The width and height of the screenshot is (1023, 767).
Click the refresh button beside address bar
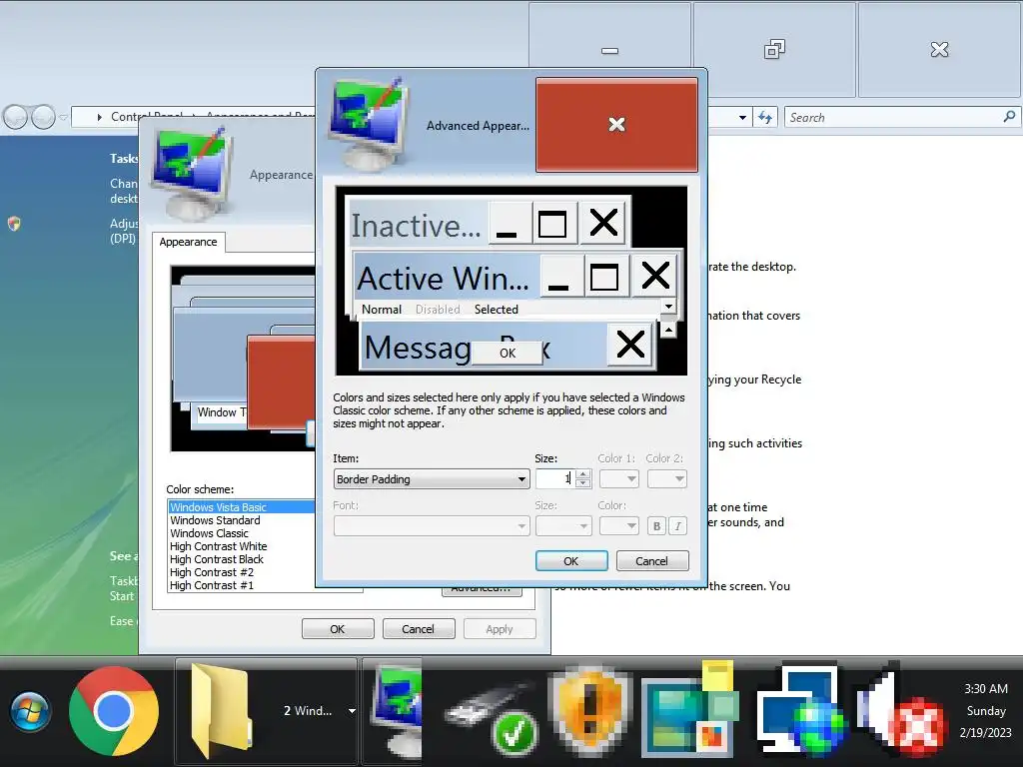tap(764, 118)
